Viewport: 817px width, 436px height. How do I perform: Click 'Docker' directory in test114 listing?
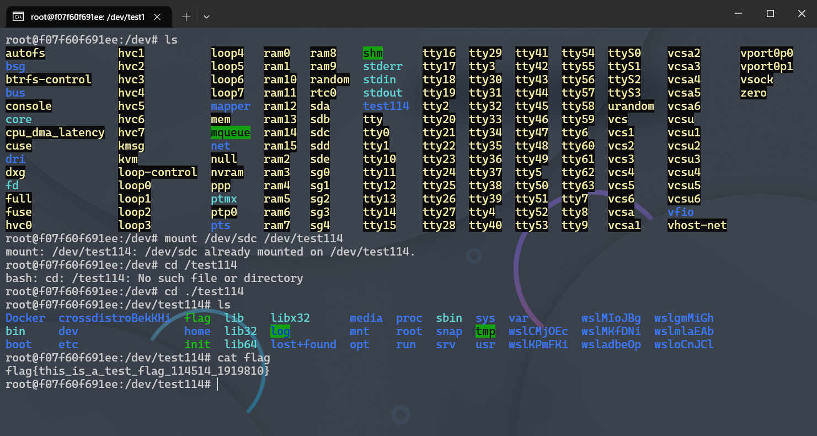click(x=25, y=318)
